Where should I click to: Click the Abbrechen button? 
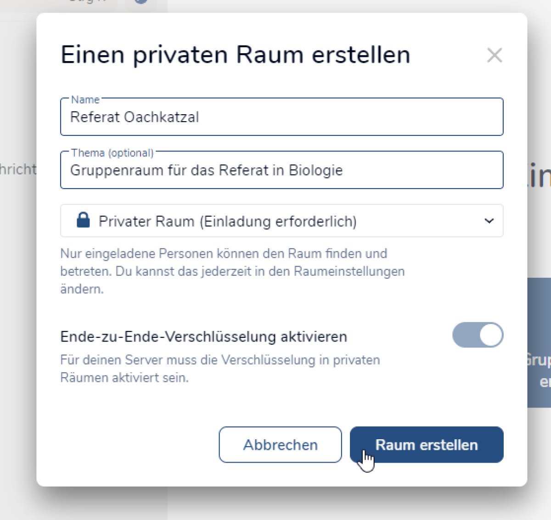280,445
